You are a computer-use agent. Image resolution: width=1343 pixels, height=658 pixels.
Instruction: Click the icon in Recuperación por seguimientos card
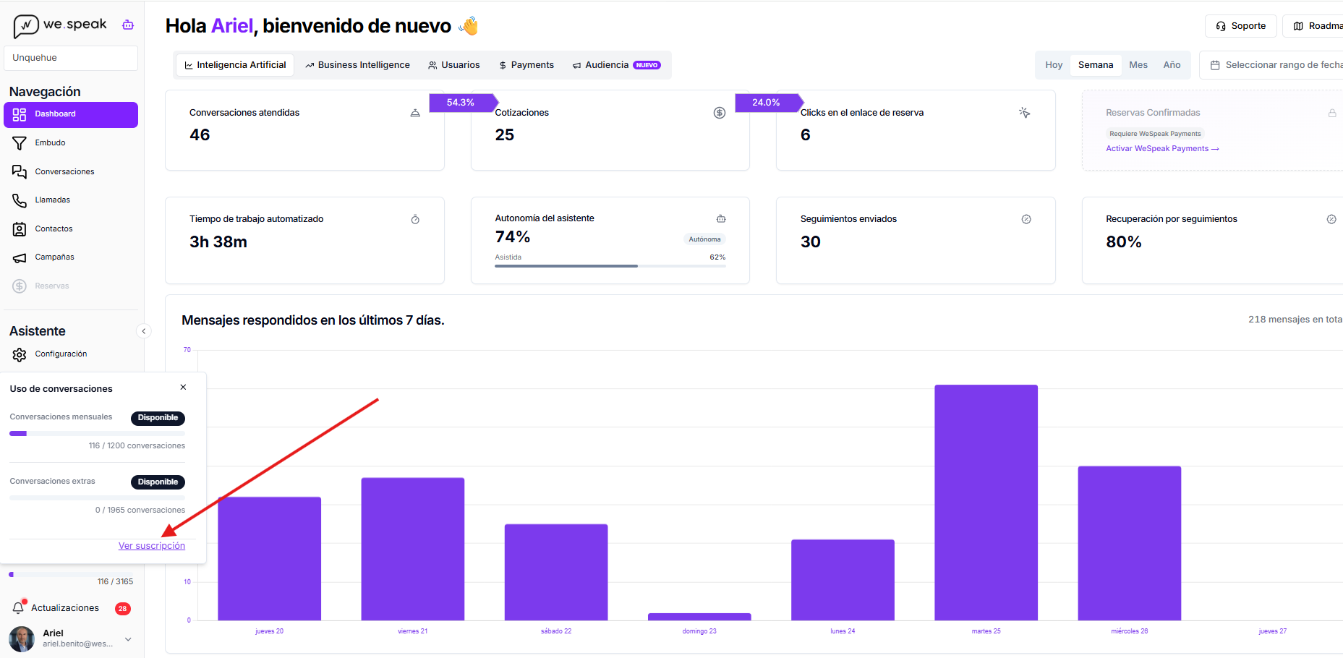point(1331,219)
